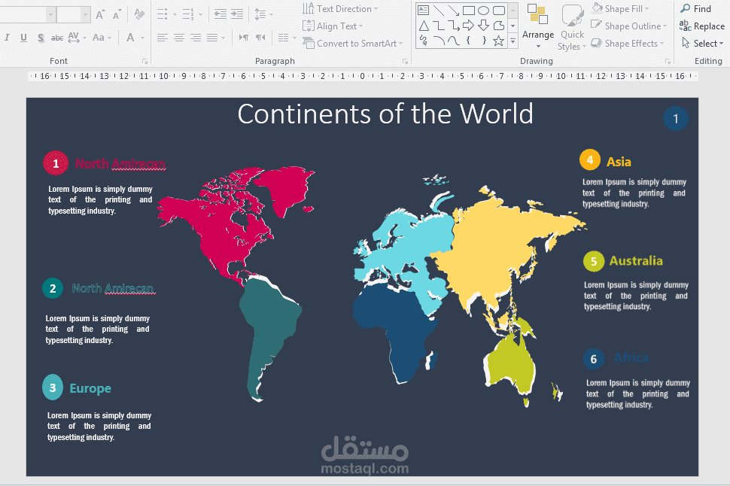Click the Australia heading on slide

[x=636, y=261]
